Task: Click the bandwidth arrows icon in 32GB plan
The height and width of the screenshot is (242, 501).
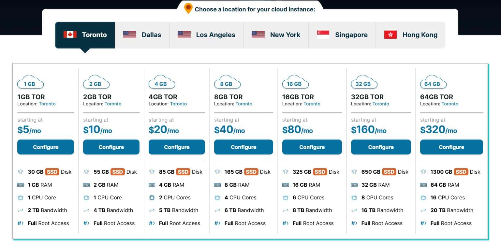Action: [x=354, y=210]
